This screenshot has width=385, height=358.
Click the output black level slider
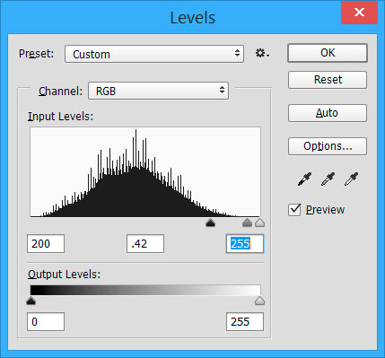pos(31,301)
